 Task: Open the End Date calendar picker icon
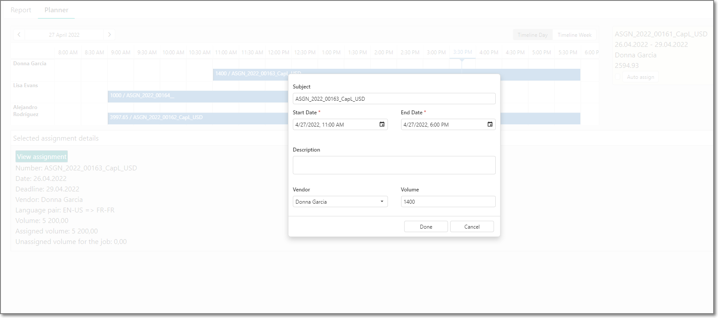click(490, 124)
